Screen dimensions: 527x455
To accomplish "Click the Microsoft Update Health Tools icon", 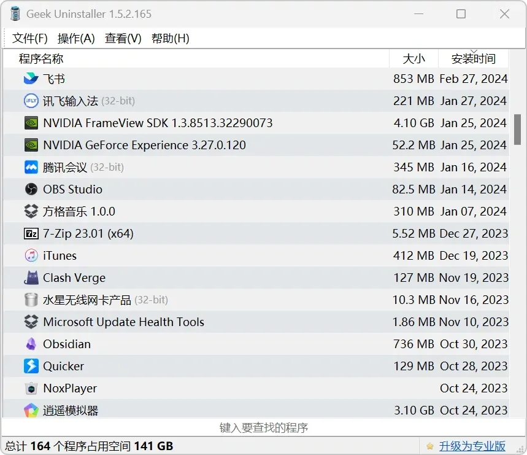I will click(31, 322).
